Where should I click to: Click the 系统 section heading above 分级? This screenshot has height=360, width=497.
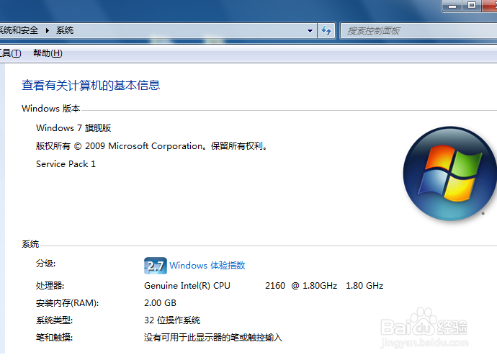point(30,243)
